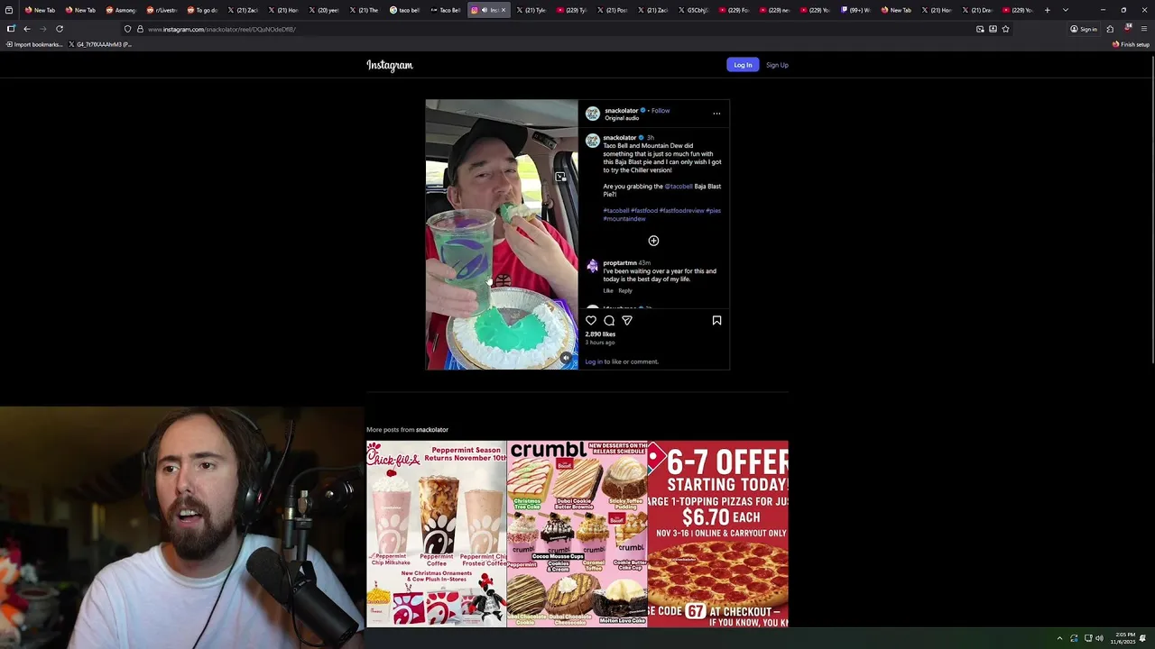This screenshot has height=649, width=1155.
Task: Open Firefox View icon left of tabs
Action: tap(8, 10)
